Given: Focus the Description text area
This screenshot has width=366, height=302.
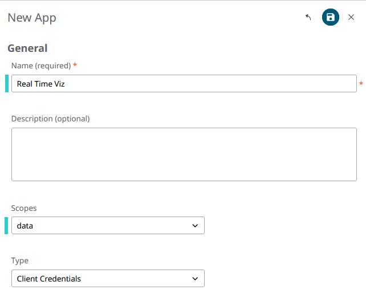Looking at the screenshot, I should click(x=184, y=154).
